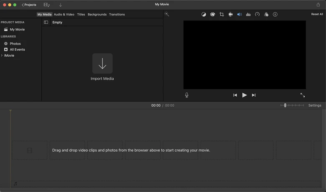The width and height of the screenshot is (326, 192).
Task: Select the Crop tool
Action: tap(222, 14)
